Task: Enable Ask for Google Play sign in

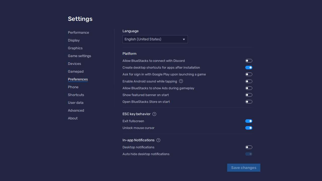Action: coord(249,74)
